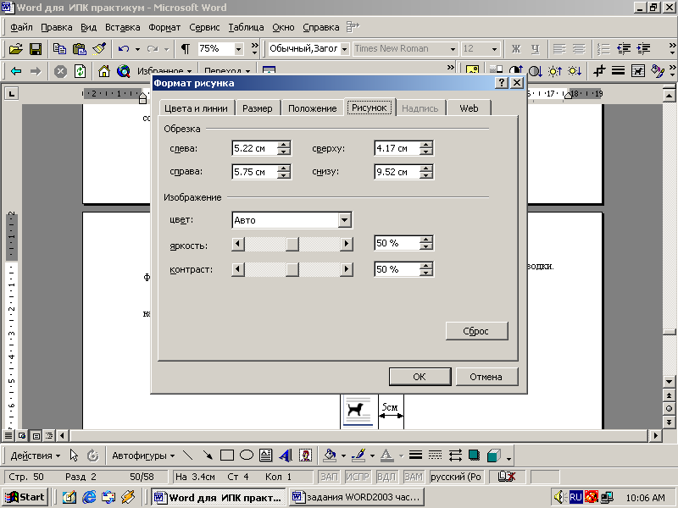Click the Insert Clip Art icon

coord(306,456)
